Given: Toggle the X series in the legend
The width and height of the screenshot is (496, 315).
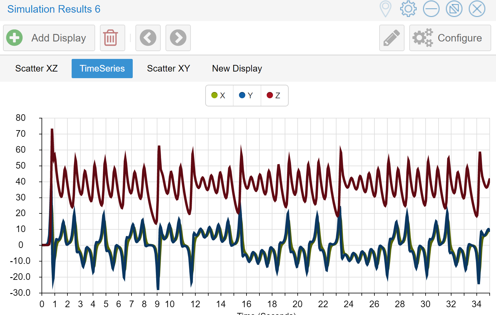Looking at the screenshot, I should [x=219, y=96].
